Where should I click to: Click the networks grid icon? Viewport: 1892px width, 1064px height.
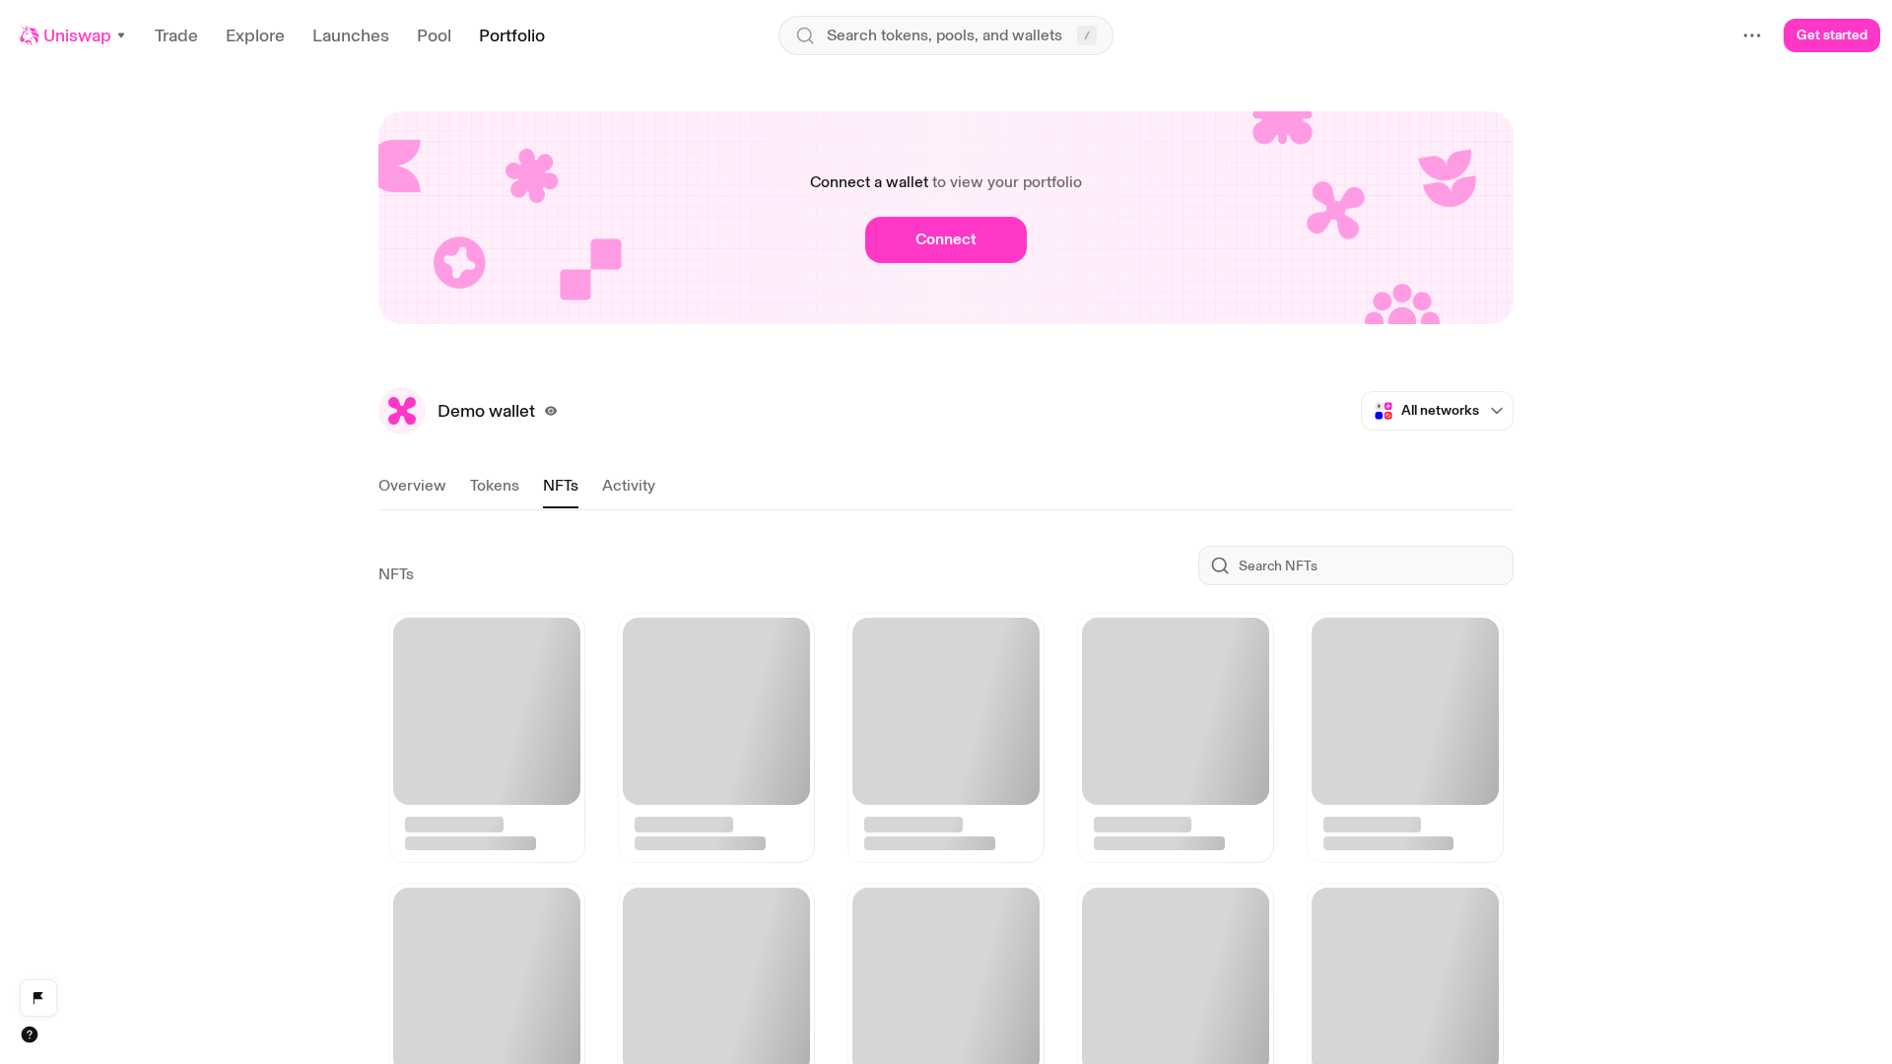pos(1384,411)
